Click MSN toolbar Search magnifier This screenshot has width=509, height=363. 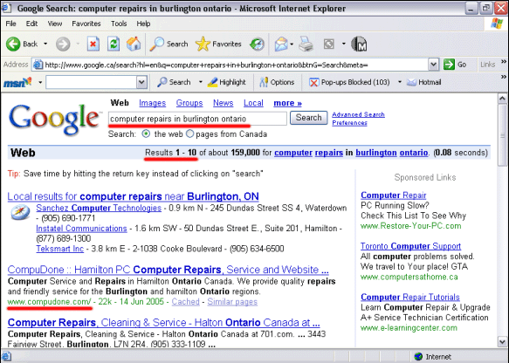(x=162, y=82)
